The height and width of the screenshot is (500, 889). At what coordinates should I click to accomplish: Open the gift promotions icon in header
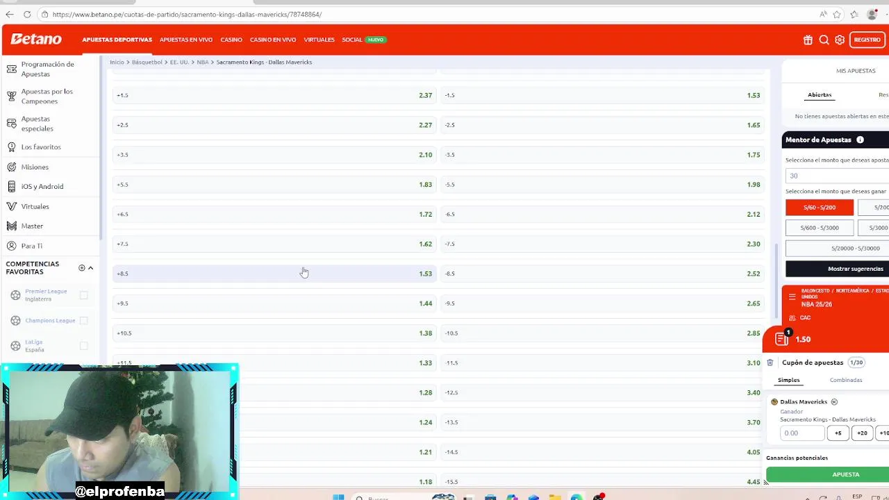[808, 40]
